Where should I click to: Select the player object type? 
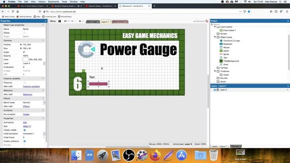click(x=226, y=51)
